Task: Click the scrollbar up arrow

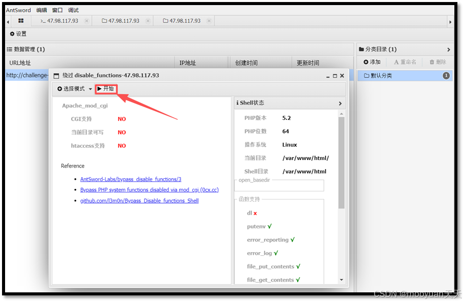Action: point(341,114)
